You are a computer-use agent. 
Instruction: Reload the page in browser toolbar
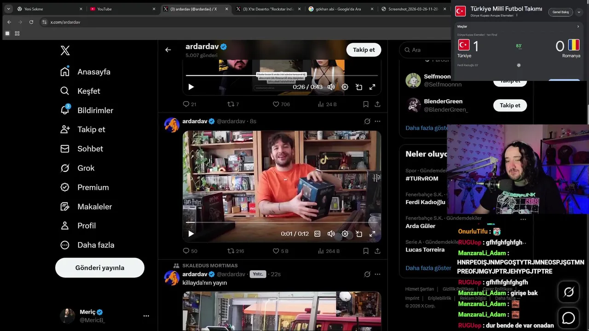(x=31, y=22)
